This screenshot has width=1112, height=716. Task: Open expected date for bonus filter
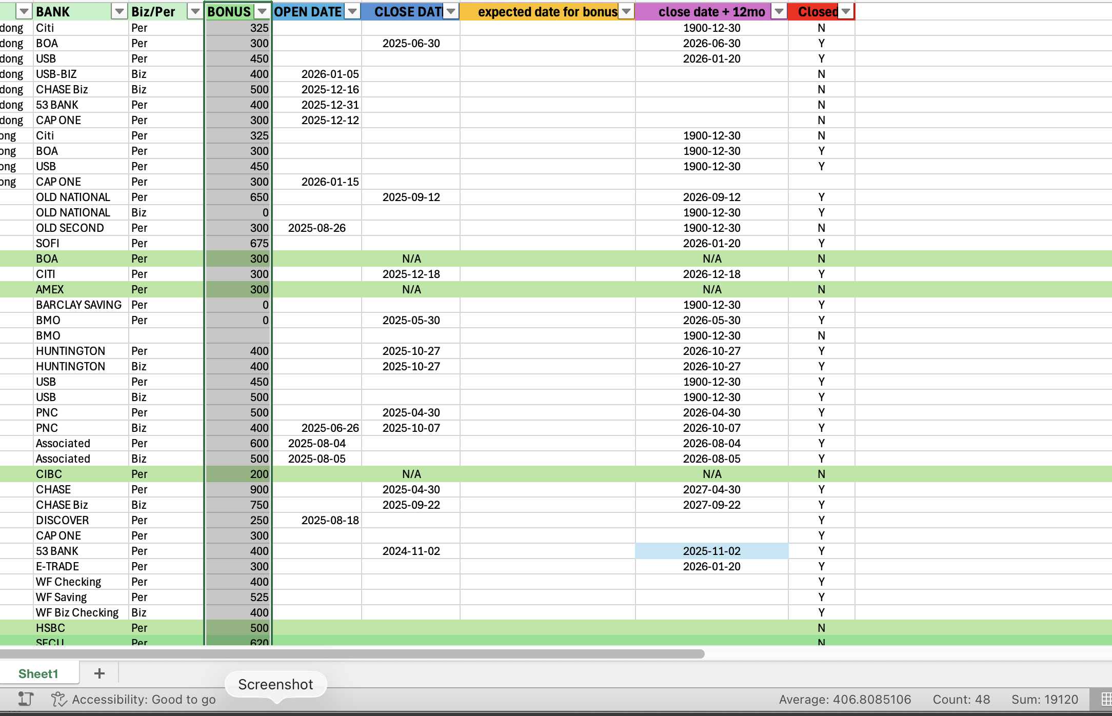tap(626, 11)
